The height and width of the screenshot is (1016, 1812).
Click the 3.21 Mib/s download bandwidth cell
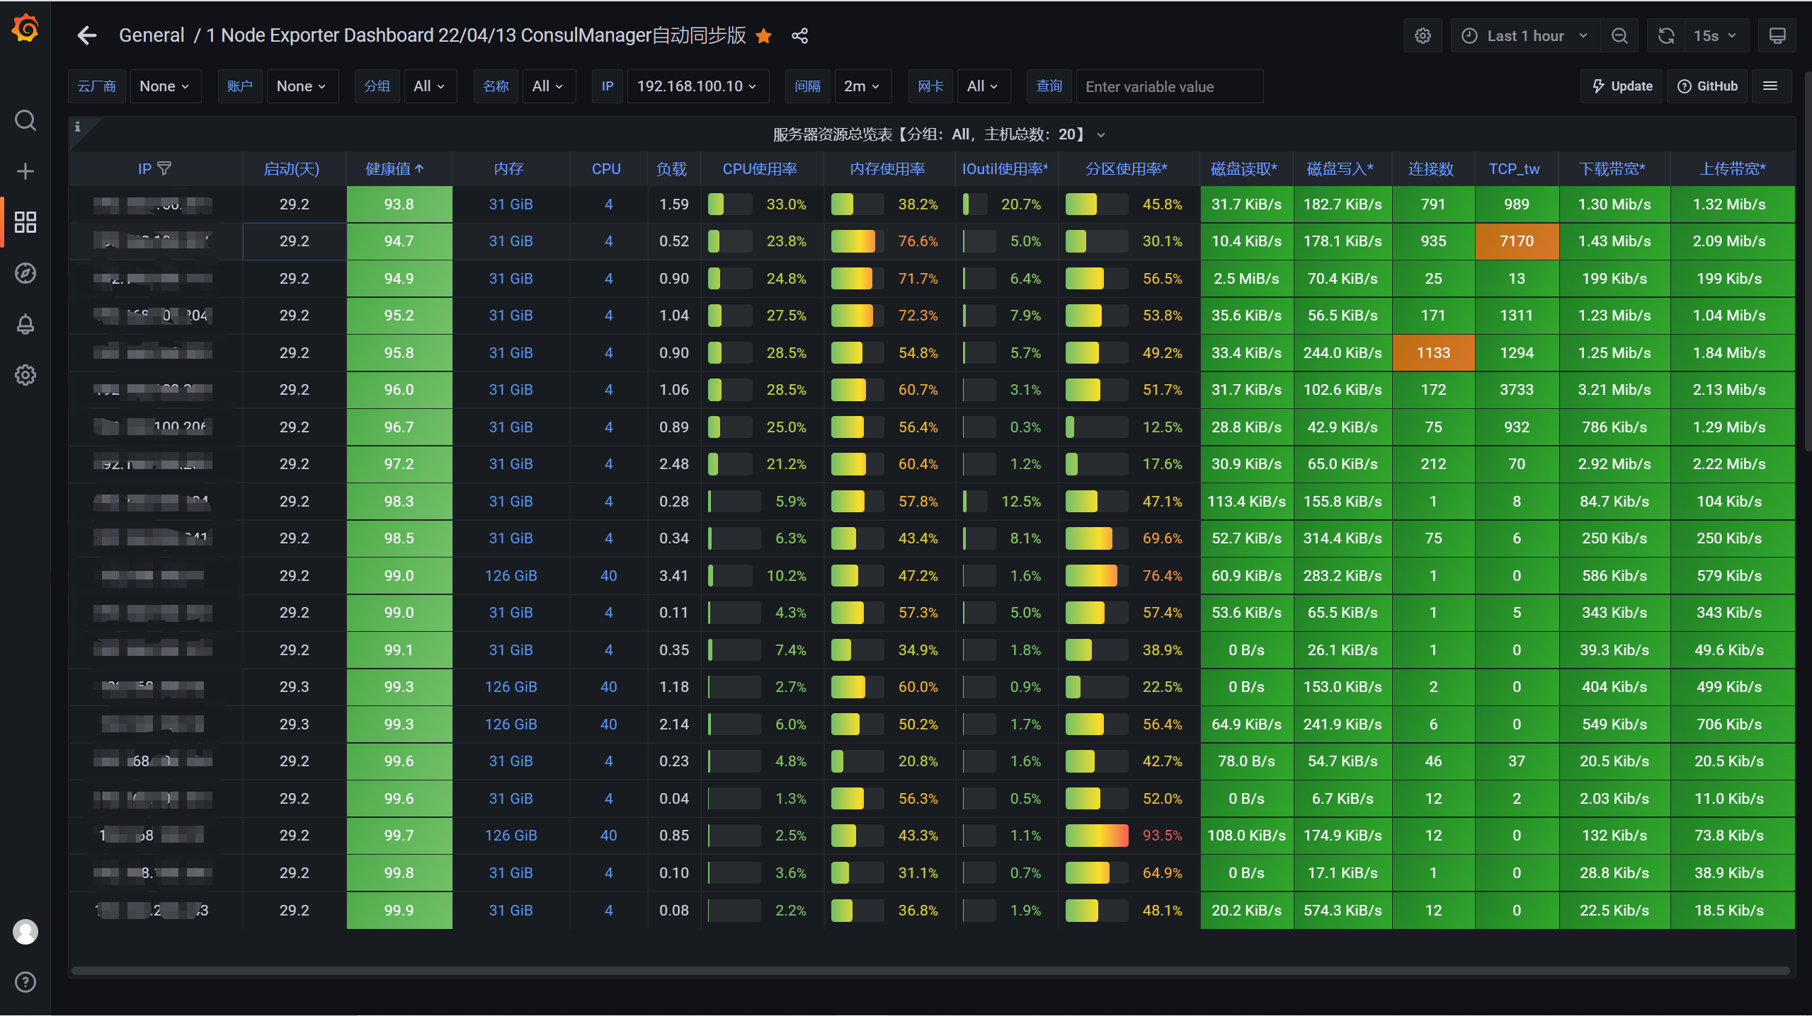[x=1614, y=390]
